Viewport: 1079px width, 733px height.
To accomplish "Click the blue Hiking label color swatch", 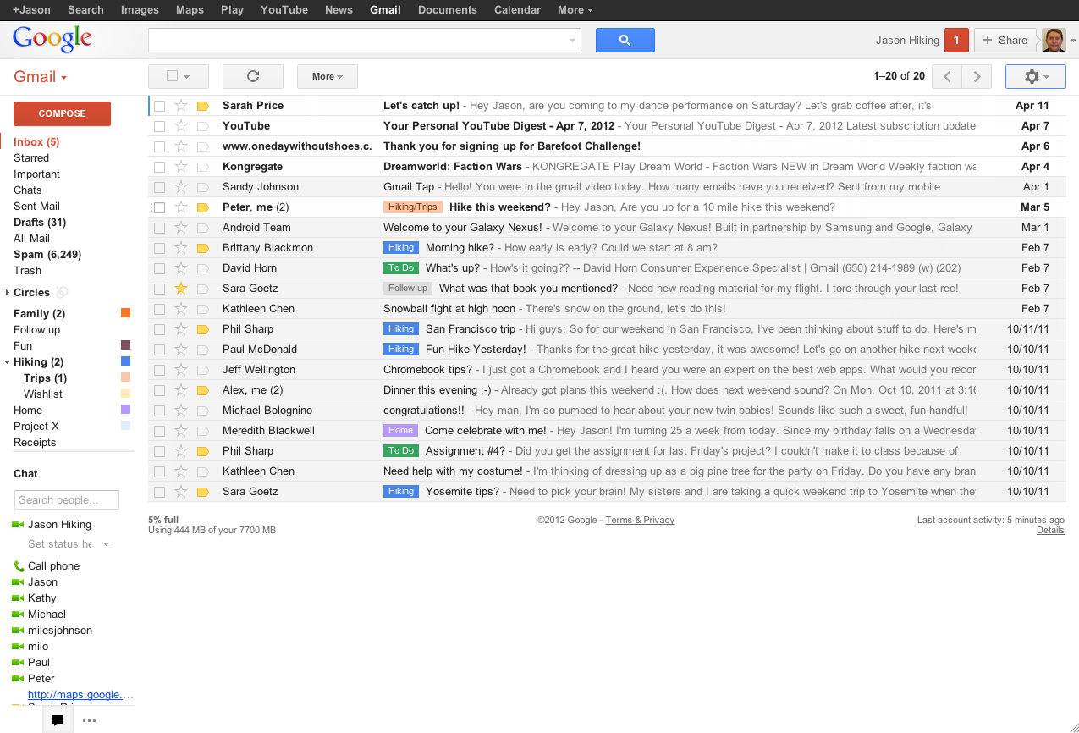I will (x=125, y=362).
